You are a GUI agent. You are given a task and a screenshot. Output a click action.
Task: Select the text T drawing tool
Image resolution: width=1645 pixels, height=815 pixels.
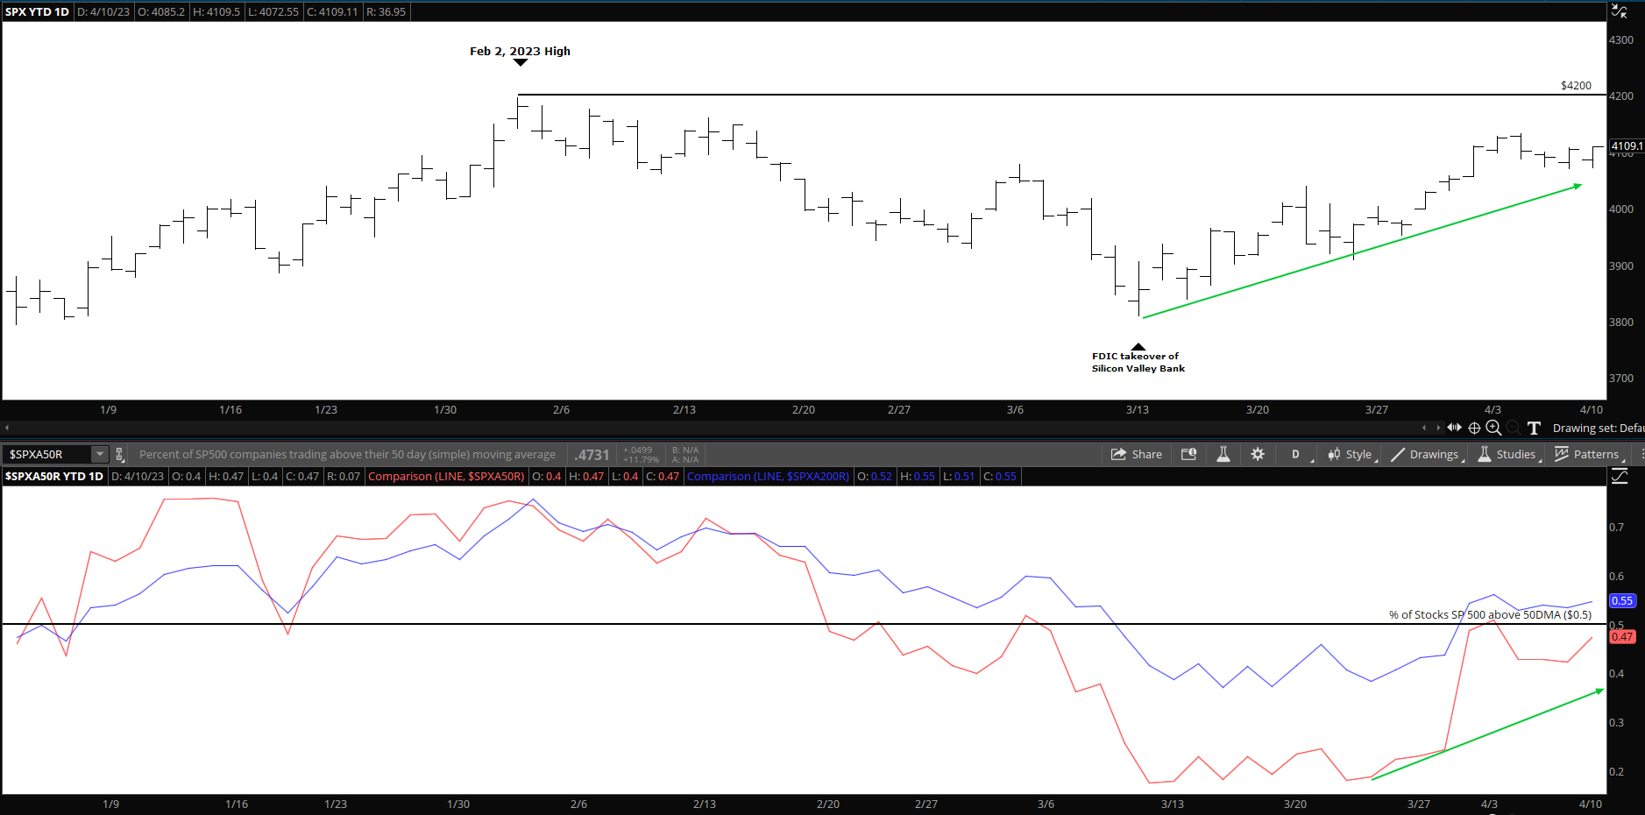pyautogui.click(x=1534, y=428)
